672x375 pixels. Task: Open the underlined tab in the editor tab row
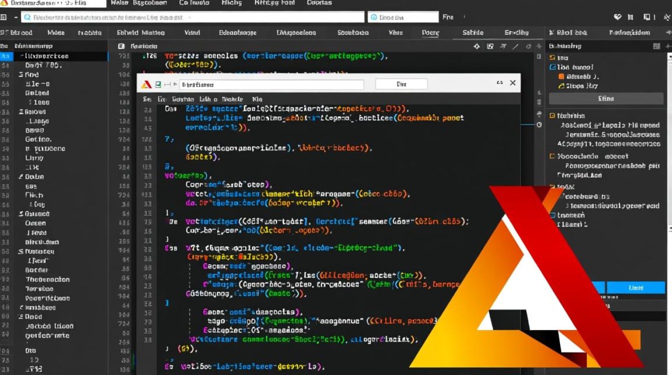(x=430, y=33)
